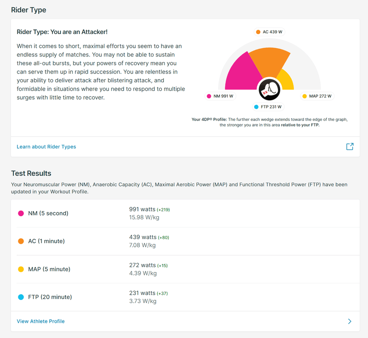Click the rider avatar badge in chart center
Image resolution: width=368 pixels, height=338 pixels.
point(269,89)
